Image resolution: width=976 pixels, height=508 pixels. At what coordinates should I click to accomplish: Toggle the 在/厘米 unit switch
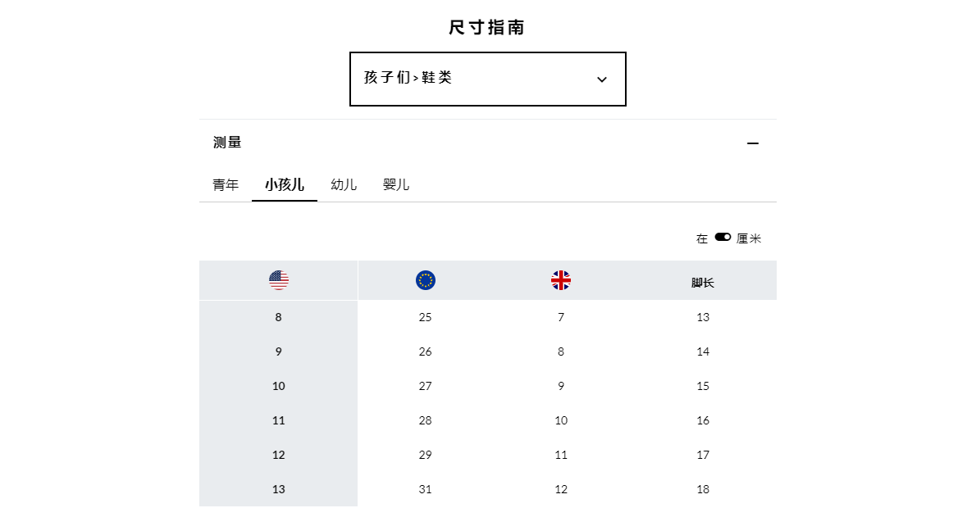723,237
